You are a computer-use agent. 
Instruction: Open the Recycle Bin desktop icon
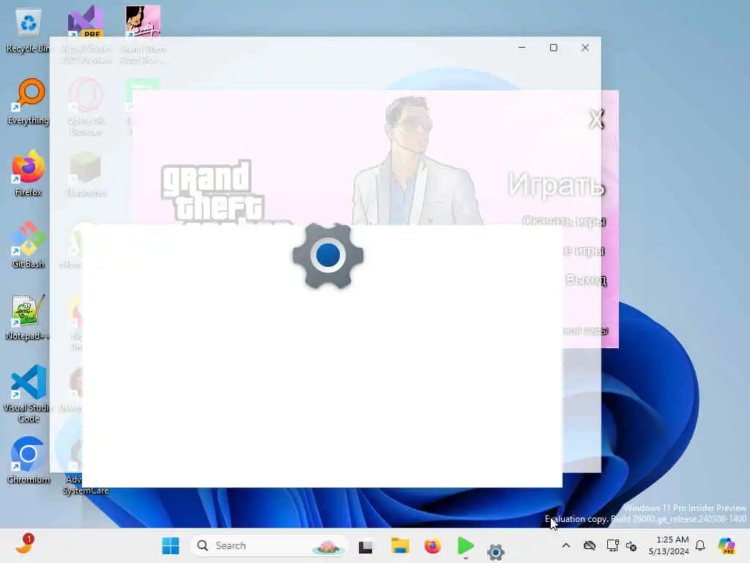click(x=29, y=30)
